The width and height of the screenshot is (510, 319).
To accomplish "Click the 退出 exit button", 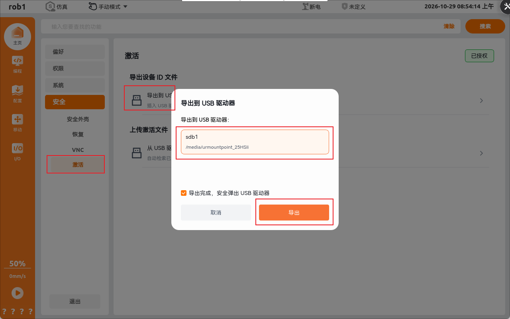I will pos(75,301).
